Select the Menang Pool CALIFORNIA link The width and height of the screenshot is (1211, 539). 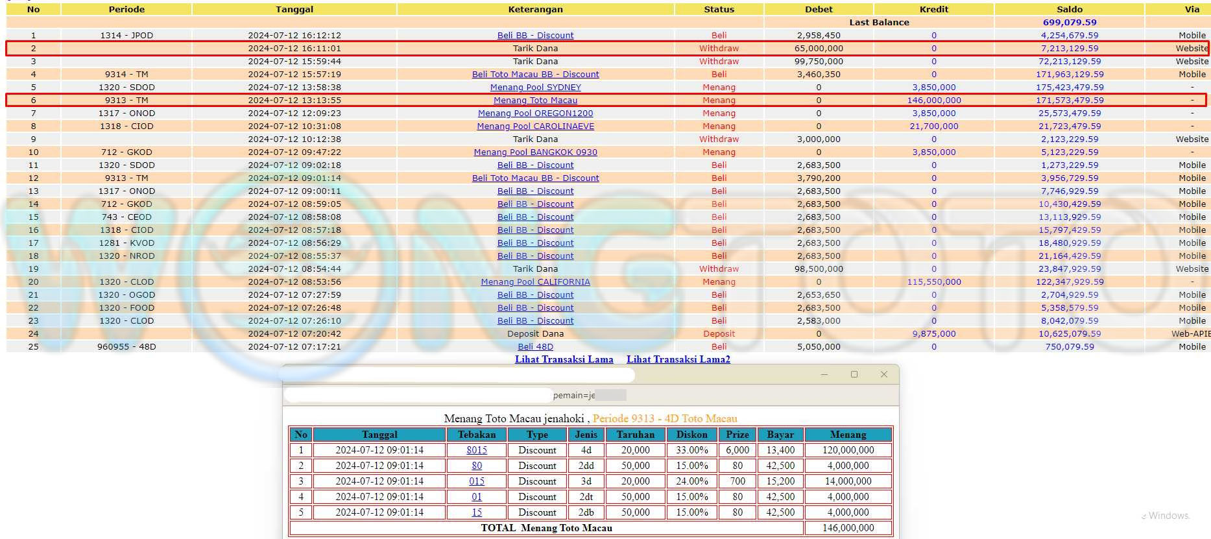click(535, 281)
